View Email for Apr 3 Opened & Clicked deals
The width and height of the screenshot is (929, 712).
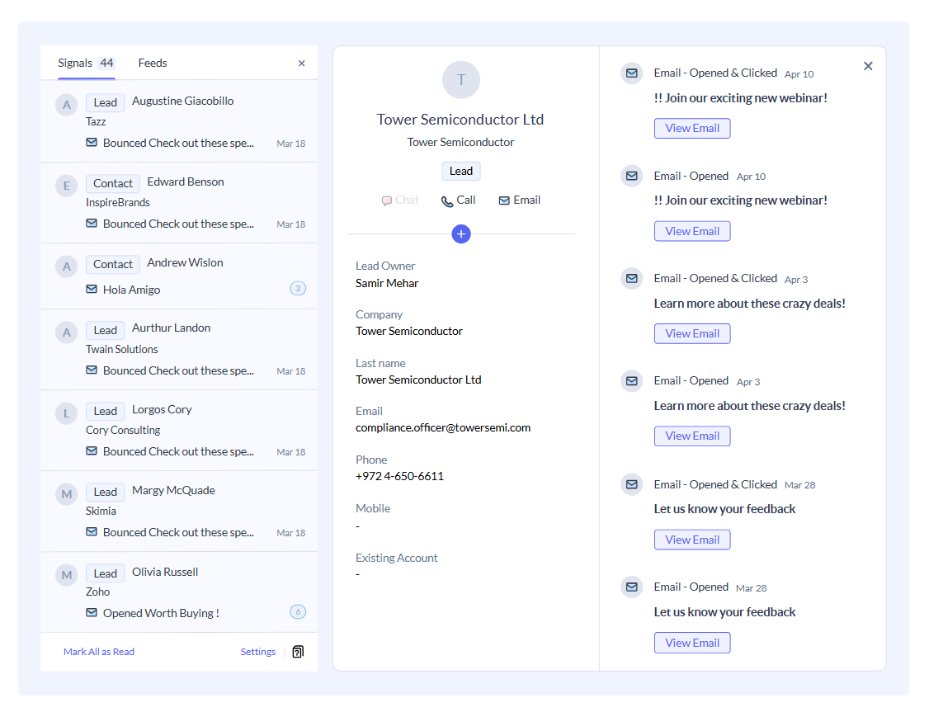coord(692,333)
